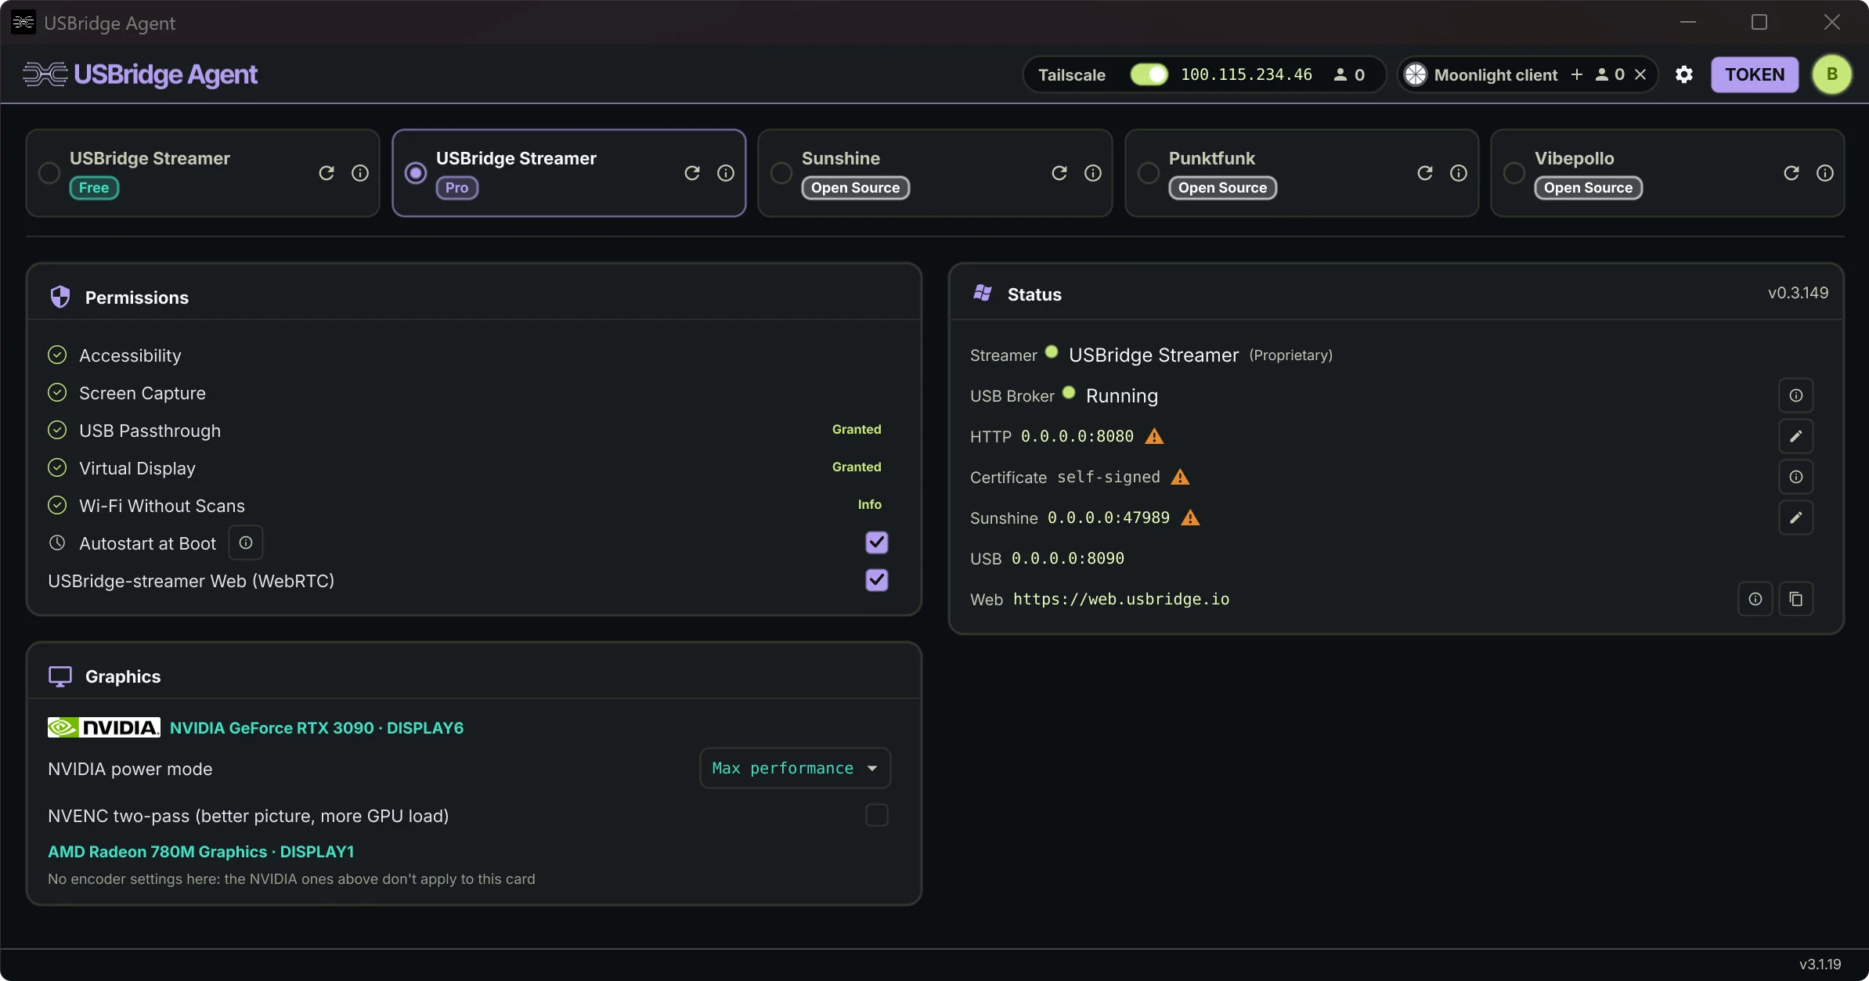Open the Sunshine card info icon
Image resolution: width=1869 pixels, height=981 pixels.
(x=1093, y=173)
